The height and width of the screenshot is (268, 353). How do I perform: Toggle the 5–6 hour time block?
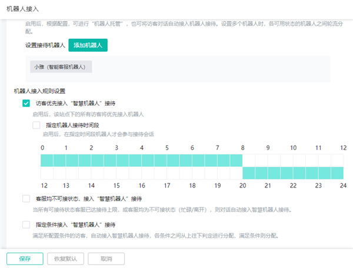(x=179, y=160)
